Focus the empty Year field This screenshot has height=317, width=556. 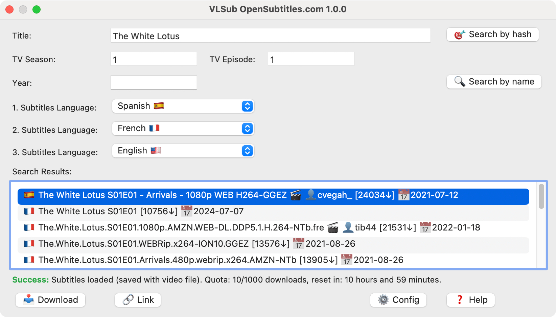pos(154,83)
